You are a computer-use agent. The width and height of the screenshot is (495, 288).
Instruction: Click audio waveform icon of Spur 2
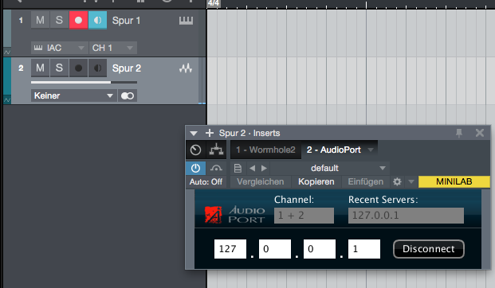click(x=186, y=68)
